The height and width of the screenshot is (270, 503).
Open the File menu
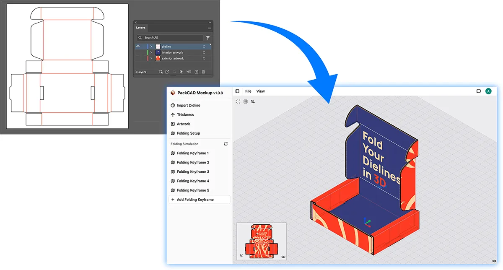(x=248, y=91)
